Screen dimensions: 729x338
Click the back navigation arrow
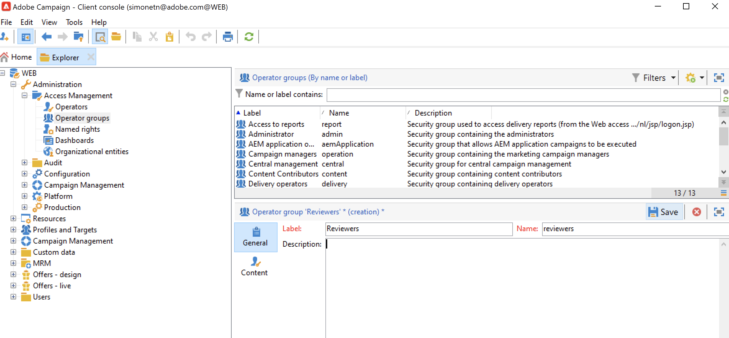click(x=46, y=37)
